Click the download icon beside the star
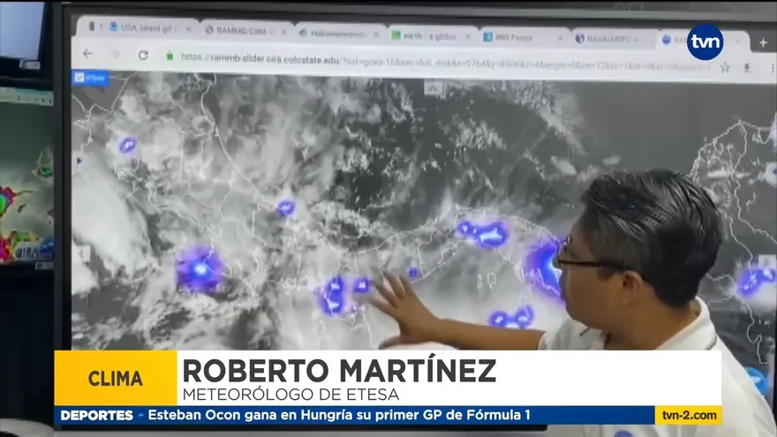Image resolution: width=777 pixels, height=437 pixels. coord(746,68)
